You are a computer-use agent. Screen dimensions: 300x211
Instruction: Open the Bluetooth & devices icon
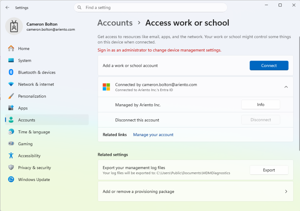(11, 72)
